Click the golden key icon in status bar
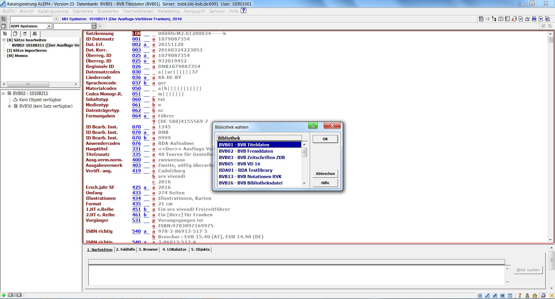This screenshot has width=555, height=299. (x=520, y=295)
